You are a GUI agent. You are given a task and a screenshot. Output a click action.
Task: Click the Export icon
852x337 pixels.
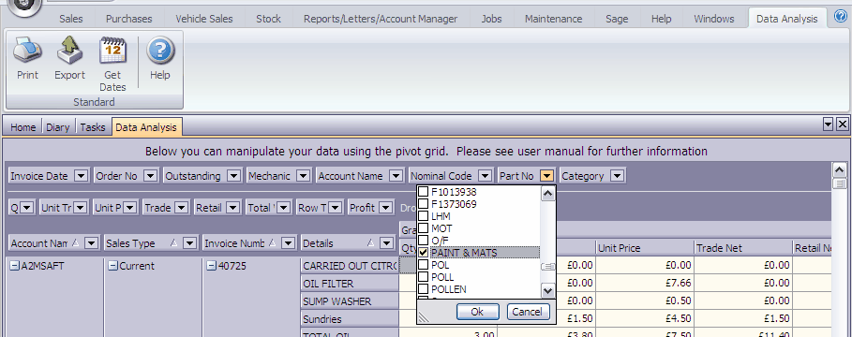69,51
